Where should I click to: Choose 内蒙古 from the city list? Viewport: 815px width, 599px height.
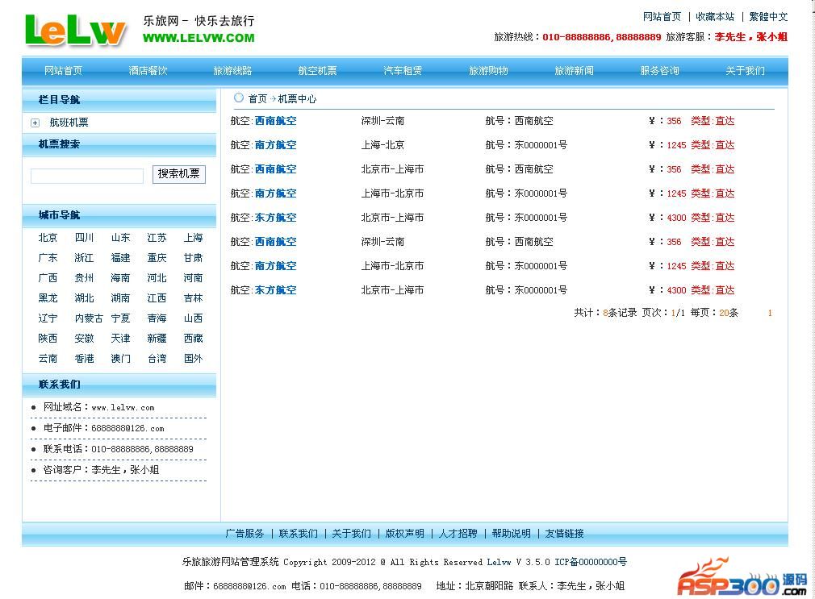click(x=89, y=318)
